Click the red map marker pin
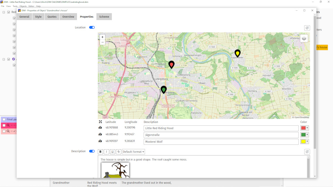The width and height of the screenshot is (333, 187). click(171, 64)
